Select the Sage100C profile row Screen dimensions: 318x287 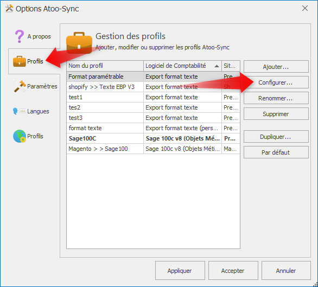click(x=154, y=138)
